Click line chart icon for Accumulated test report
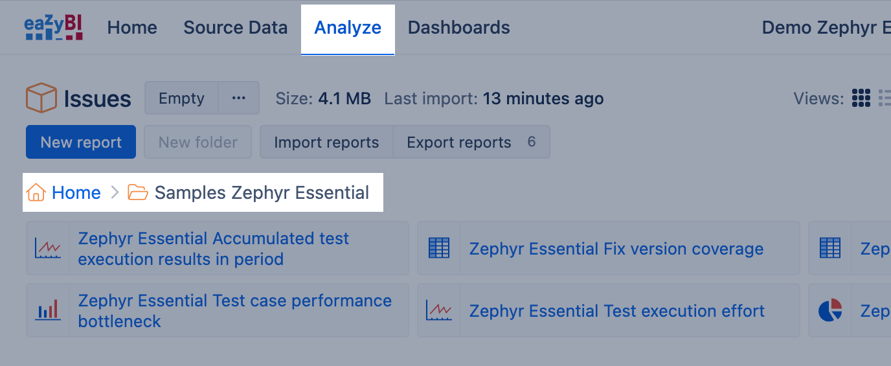891x366 pixels. (x=49, y=249)
